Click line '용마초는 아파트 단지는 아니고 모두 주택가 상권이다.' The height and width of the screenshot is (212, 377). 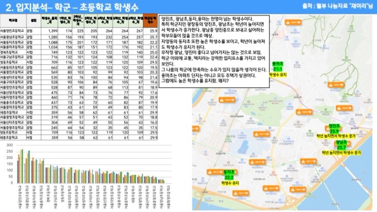click(x=209, y=75)
